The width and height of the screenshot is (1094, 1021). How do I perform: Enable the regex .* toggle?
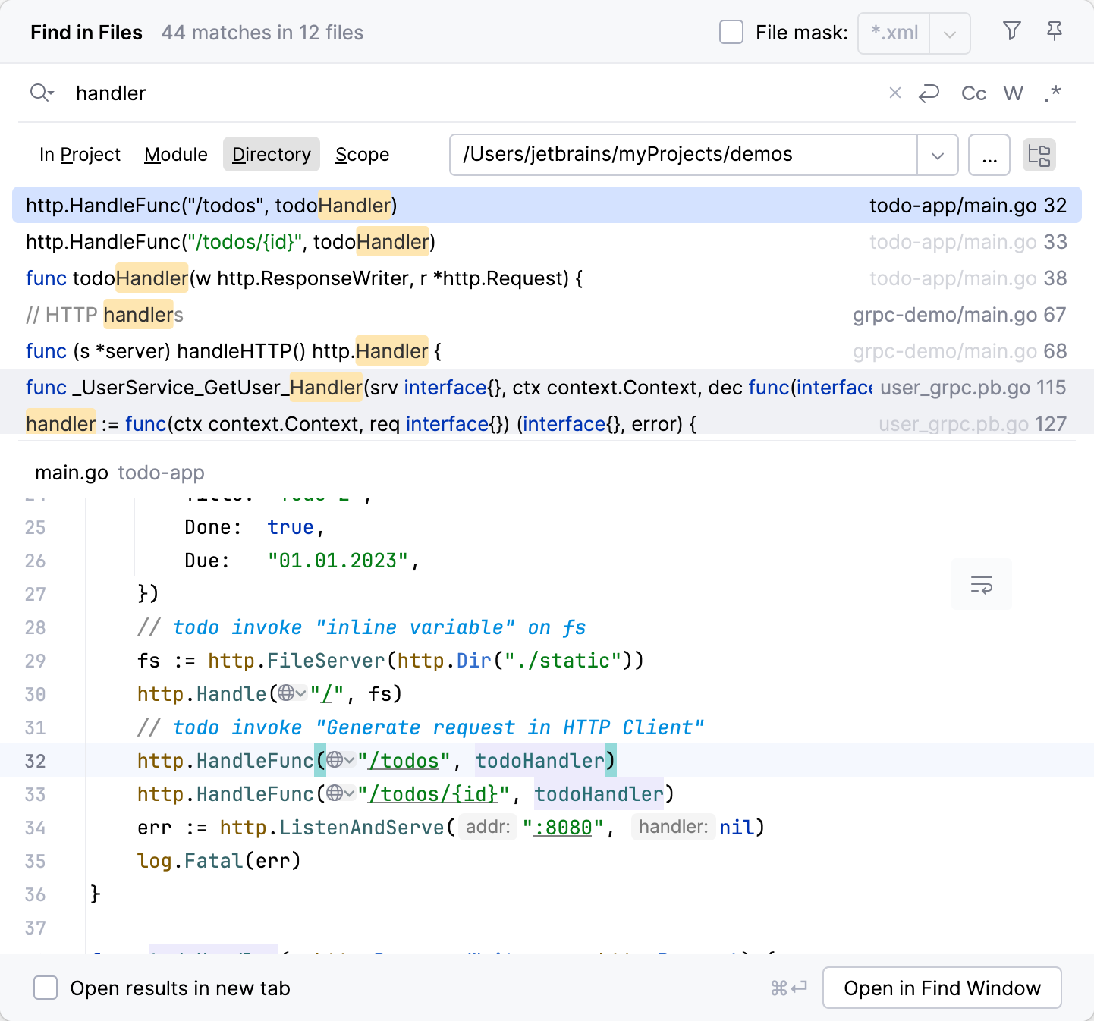click(x=1053, y=93)
